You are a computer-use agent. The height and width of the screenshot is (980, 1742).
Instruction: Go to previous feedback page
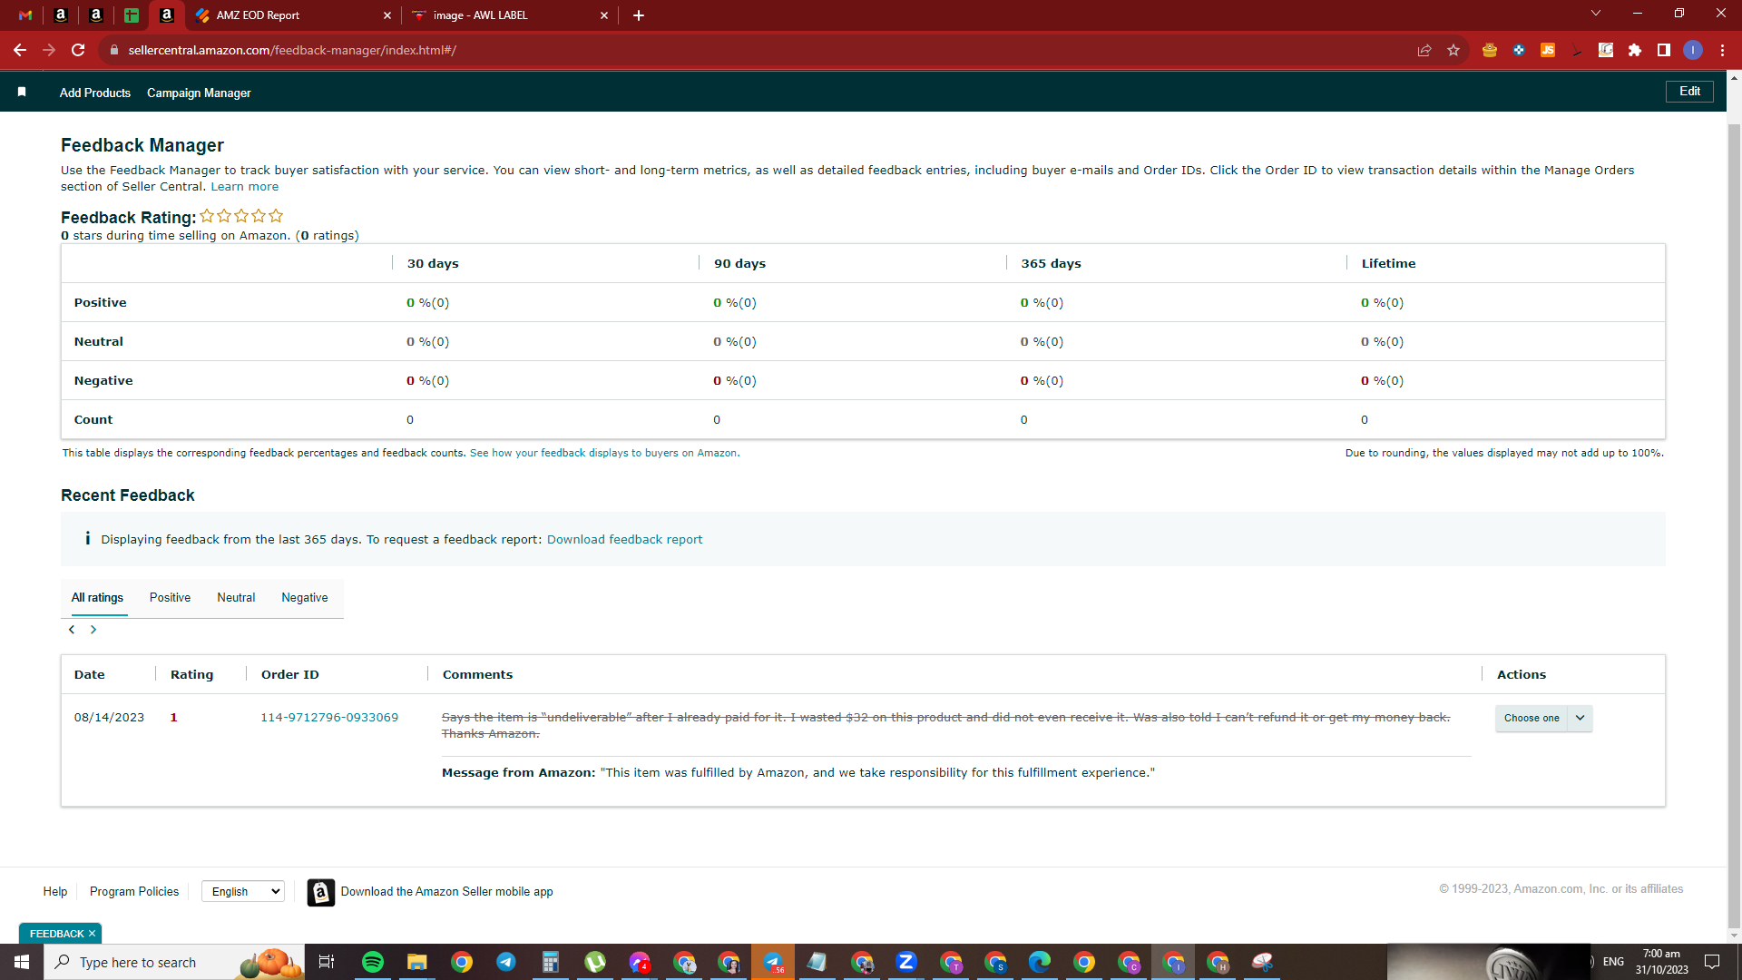point(72,630)
